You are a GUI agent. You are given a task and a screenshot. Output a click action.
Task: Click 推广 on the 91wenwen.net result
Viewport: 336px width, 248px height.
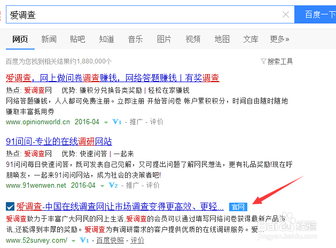click(132, 185)
